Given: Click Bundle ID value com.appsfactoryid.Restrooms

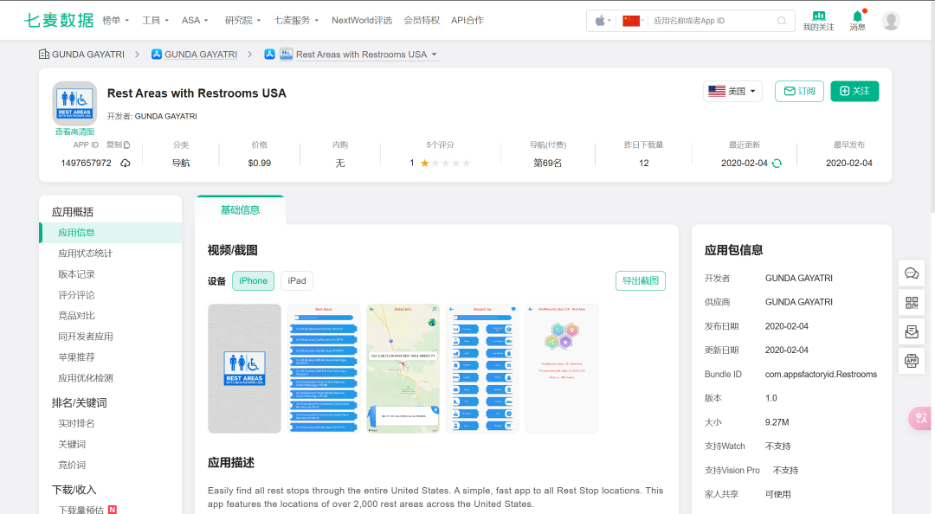Looking at the screenshot, I should (821, 375).
